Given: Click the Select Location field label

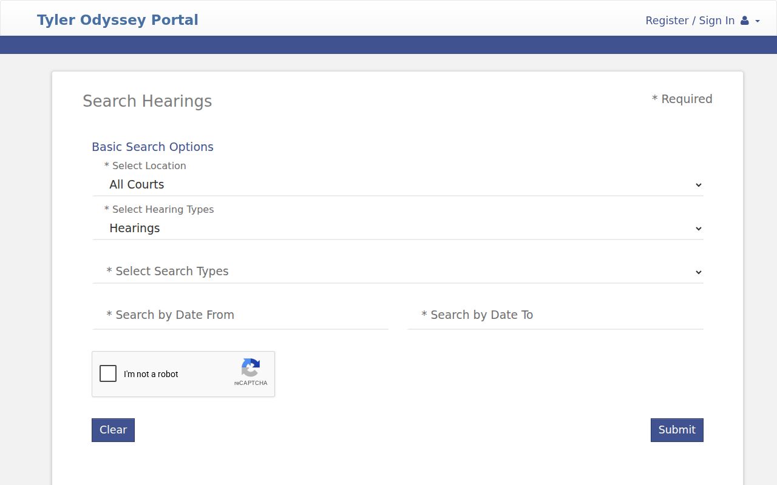Looking at the screenshot, I should tap(145, 166).
